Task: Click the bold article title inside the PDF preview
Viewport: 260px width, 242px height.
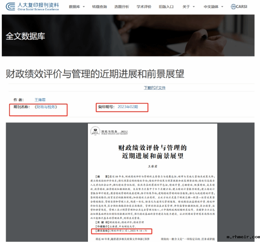Action: [x=152, y=151]
